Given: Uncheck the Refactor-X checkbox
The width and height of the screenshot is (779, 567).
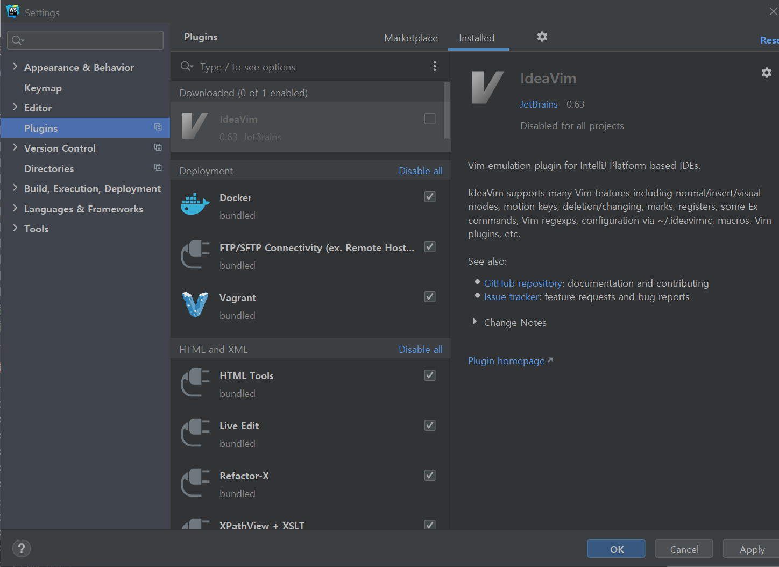Looking at the screenshot, I should [x=430, y=475].
